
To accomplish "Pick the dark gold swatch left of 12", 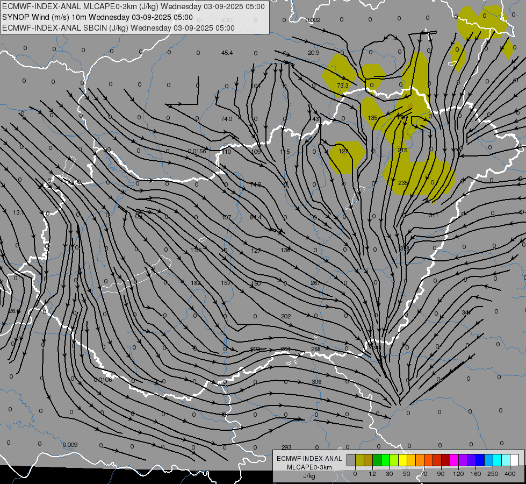I will 369,460.
